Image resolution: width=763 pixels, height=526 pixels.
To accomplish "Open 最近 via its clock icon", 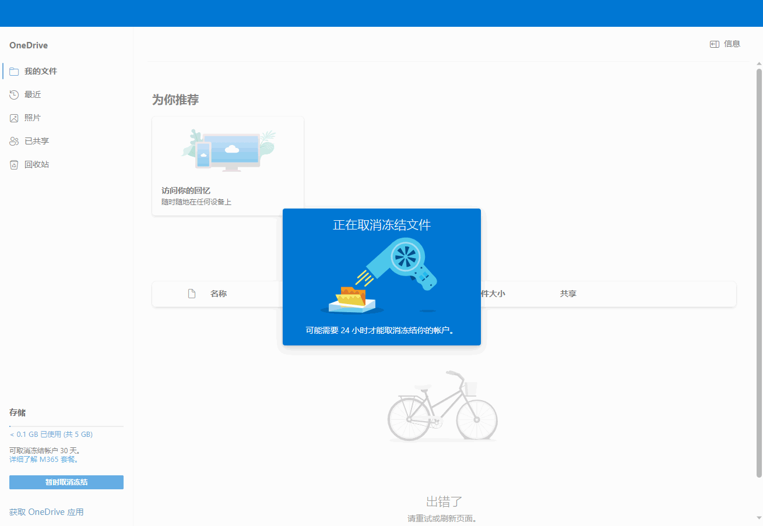I will pos(14,95).
